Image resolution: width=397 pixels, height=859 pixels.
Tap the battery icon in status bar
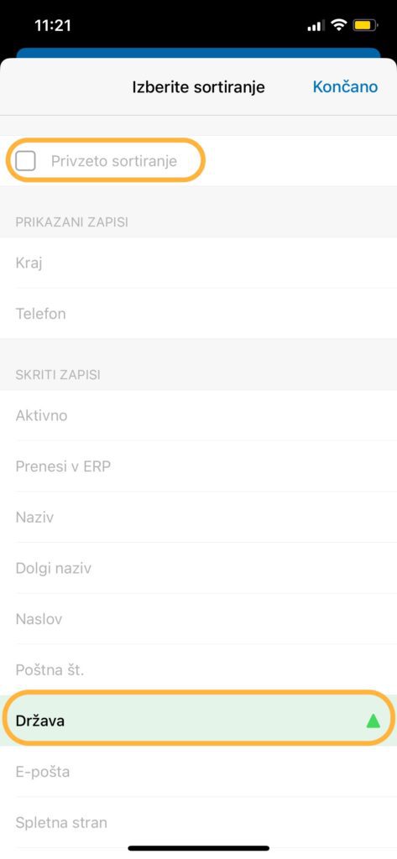(x=364, y=25)
